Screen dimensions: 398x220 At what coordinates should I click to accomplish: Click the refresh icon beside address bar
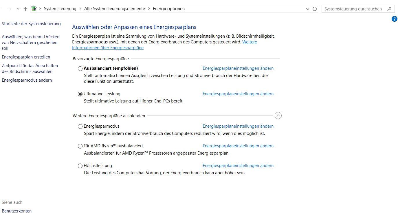(x=315, y=9)
